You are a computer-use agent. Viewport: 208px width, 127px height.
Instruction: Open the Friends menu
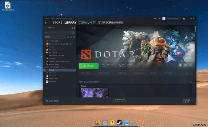[58, 18]
